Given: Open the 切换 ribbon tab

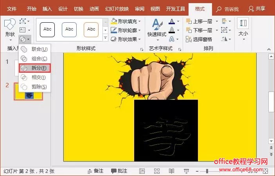Looking at the screenshot, I should tap(78, 9).
